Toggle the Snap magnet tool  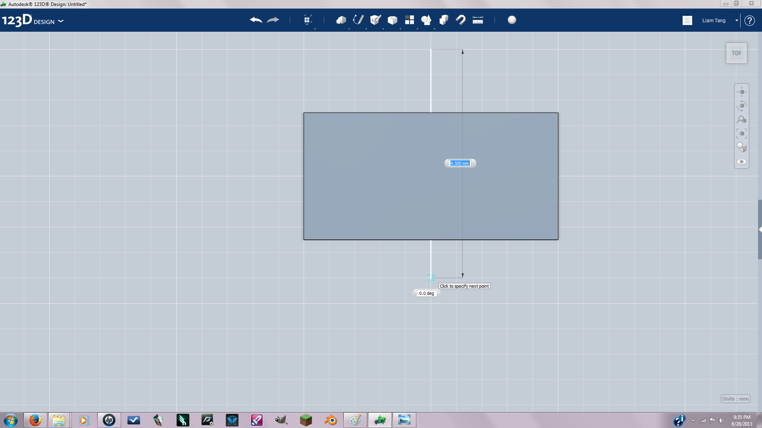click(461, 20)
